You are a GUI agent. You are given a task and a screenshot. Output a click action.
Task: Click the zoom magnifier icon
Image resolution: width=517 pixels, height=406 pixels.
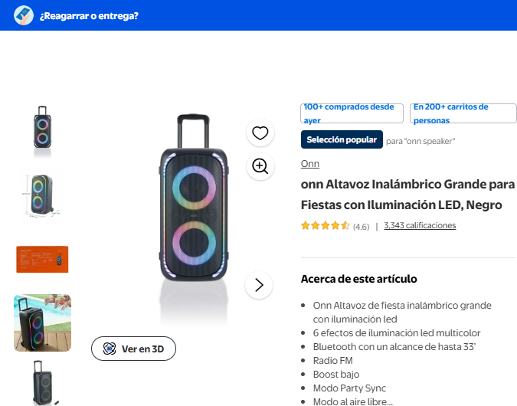coord(260,166)
